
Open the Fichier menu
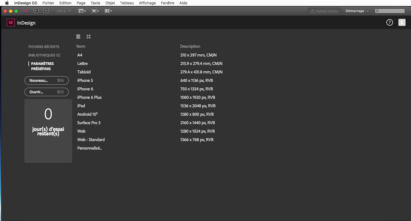(48, 3)
